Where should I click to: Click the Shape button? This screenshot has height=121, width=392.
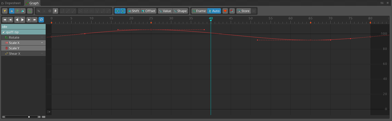[180, 11]
